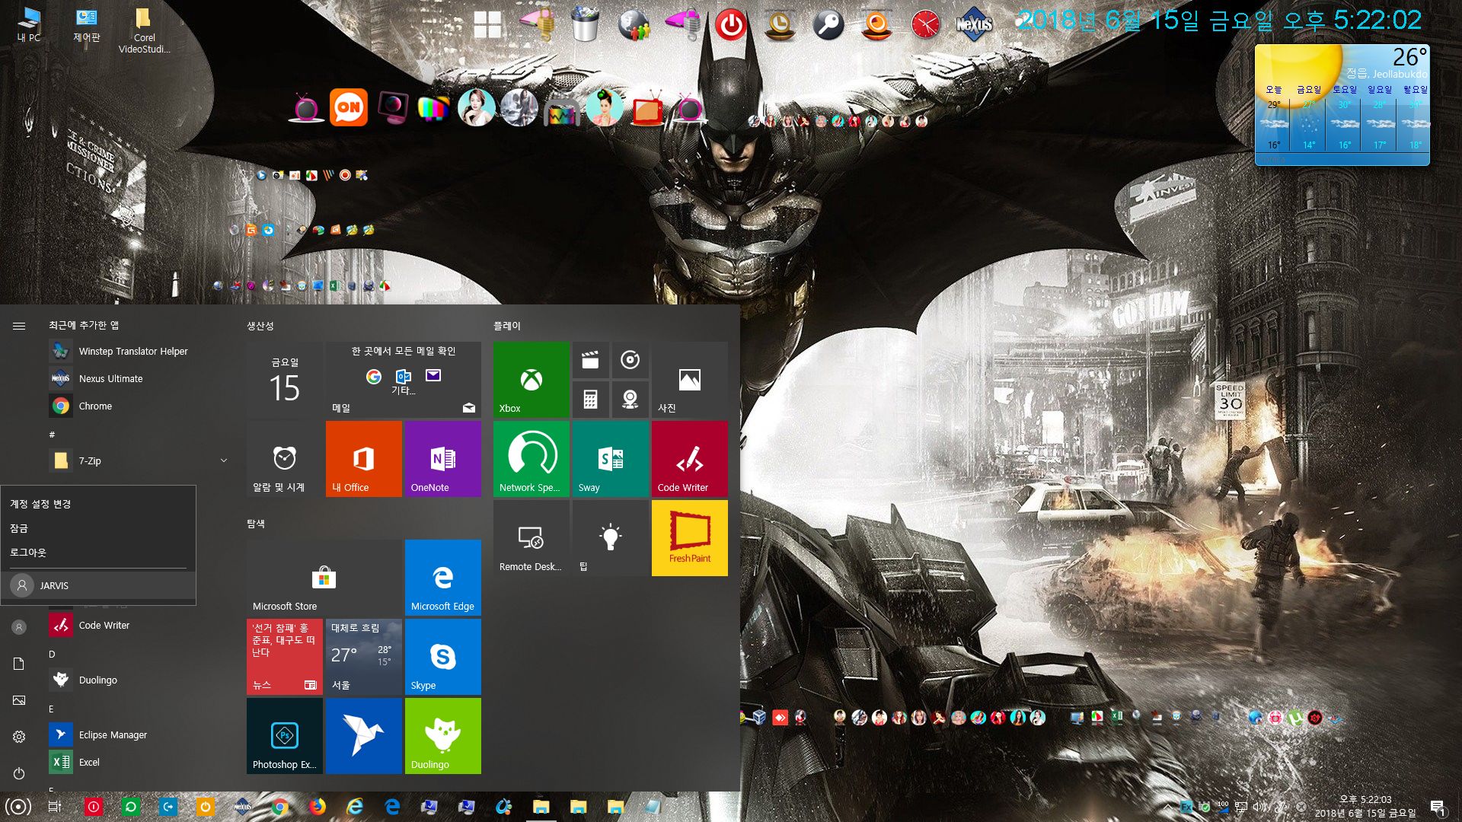Open the Alarms & Clock tile
Image resolution: width=1462 pixels, height=822 pixels.
[284, 459]
